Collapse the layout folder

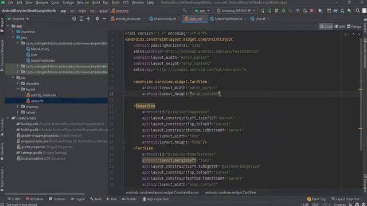click(18, 89)
